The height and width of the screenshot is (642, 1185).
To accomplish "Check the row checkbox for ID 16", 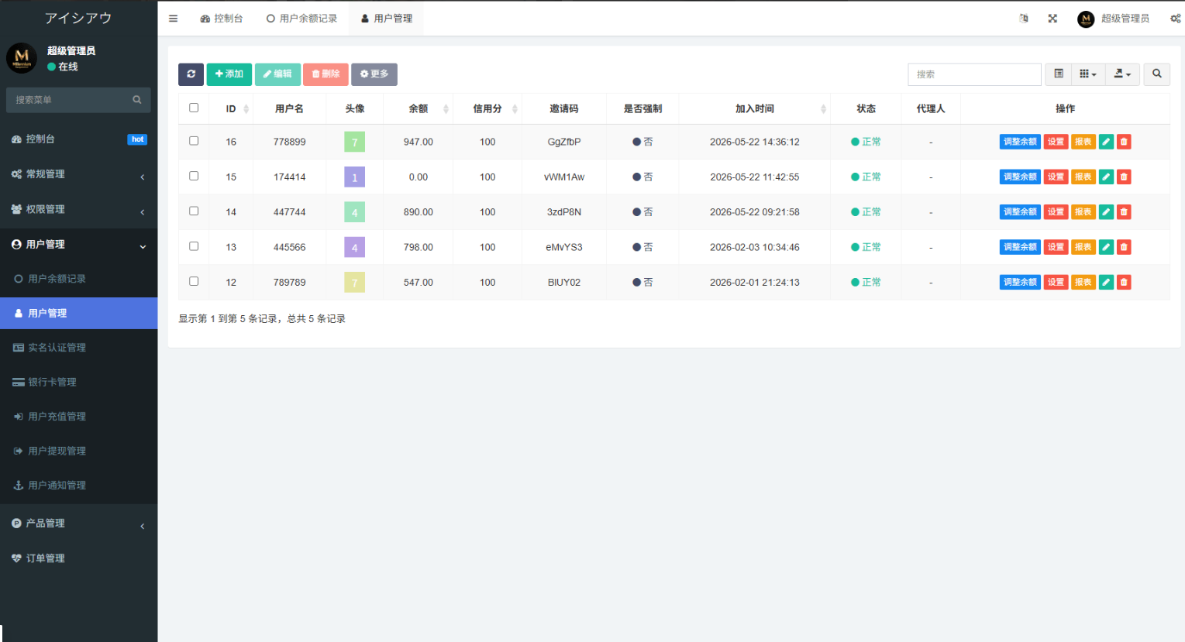I will pyautogui.click(x=194, y=141).
